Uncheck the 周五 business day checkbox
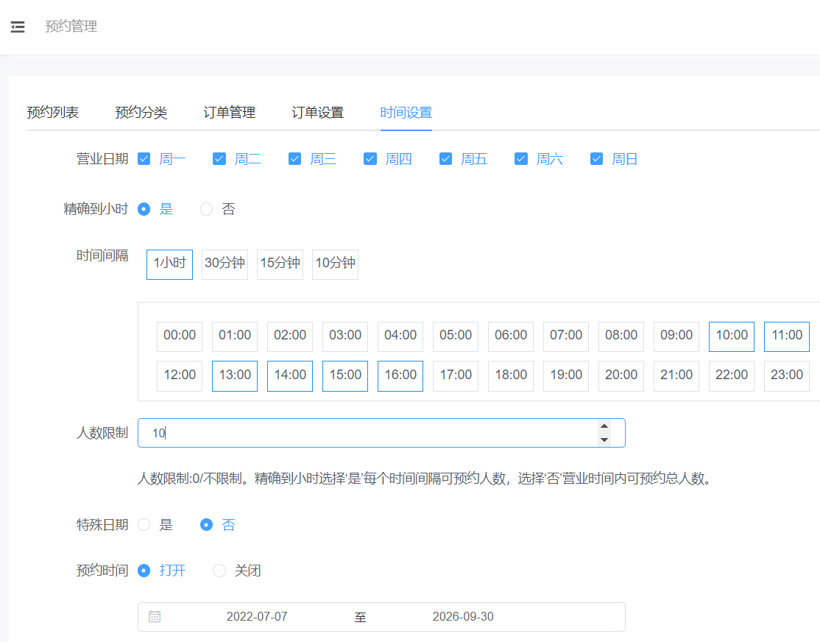 click(x=445, y=159)
